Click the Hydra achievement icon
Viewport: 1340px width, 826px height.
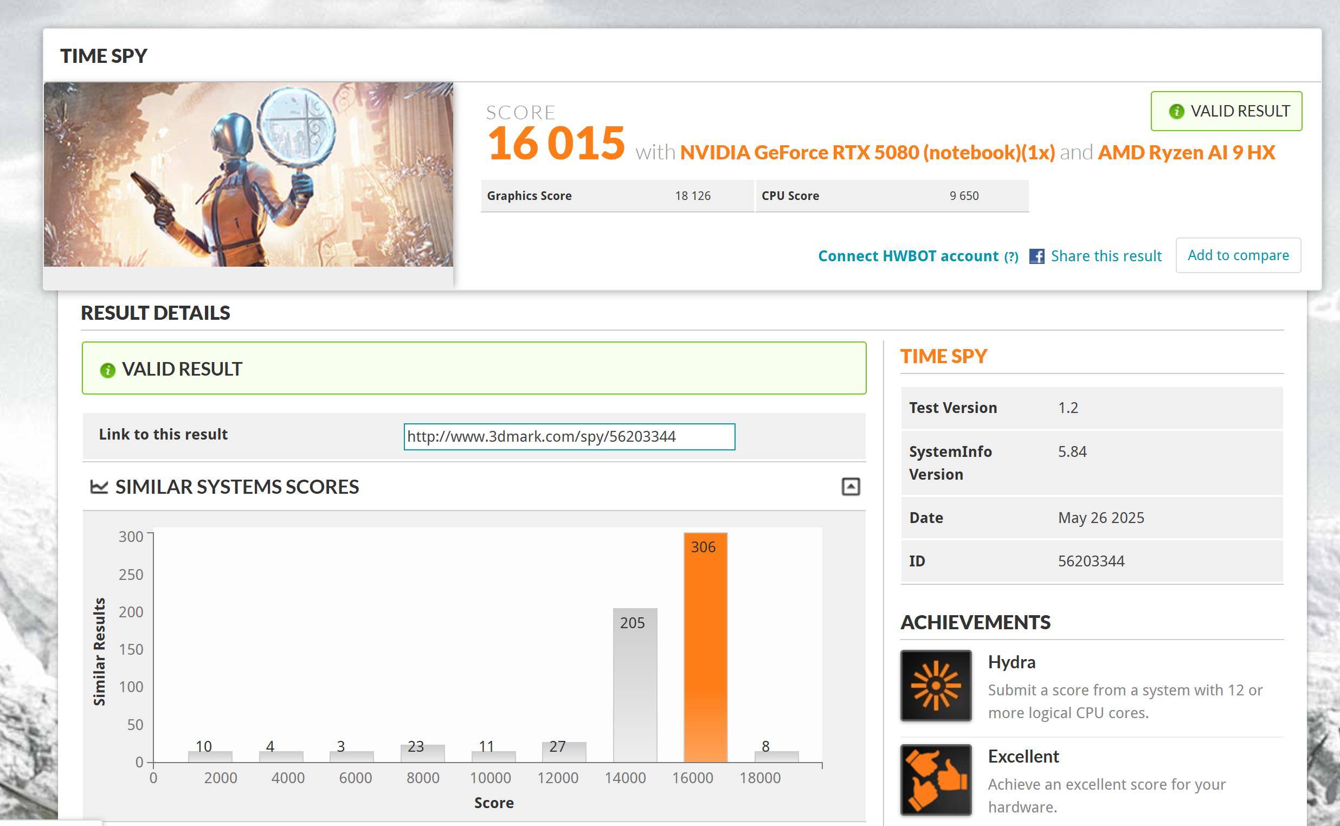coord(935,685)
